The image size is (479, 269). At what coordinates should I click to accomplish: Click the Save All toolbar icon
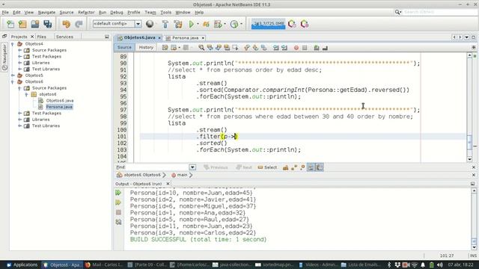click(x=48, y=24)
